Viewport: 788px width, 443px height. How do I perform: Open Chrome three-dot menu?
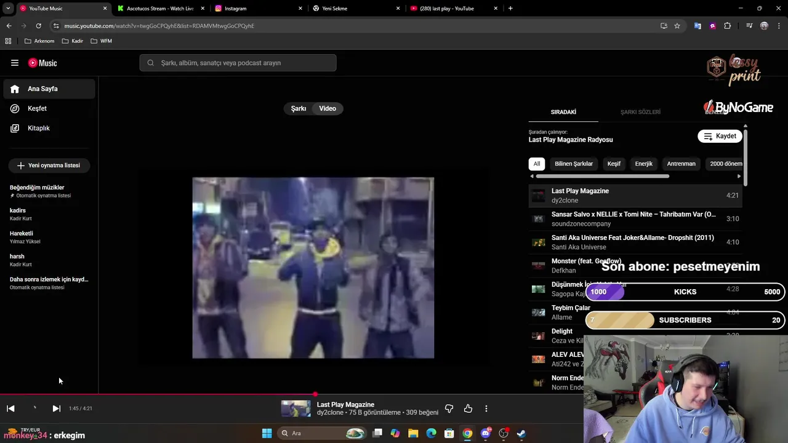click(779, 26)
